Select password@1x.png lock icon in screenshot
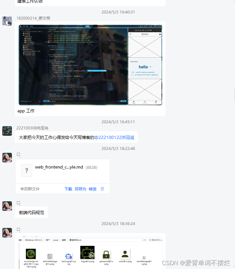235x269 pixels. (x=106, y=255)
